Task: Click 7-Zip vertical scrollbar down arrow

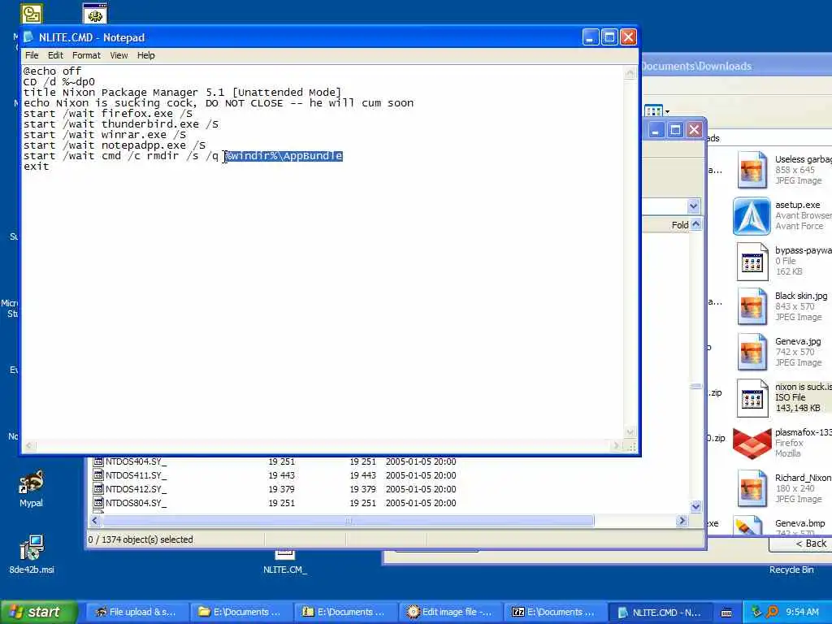Action: tap(695, 507)
